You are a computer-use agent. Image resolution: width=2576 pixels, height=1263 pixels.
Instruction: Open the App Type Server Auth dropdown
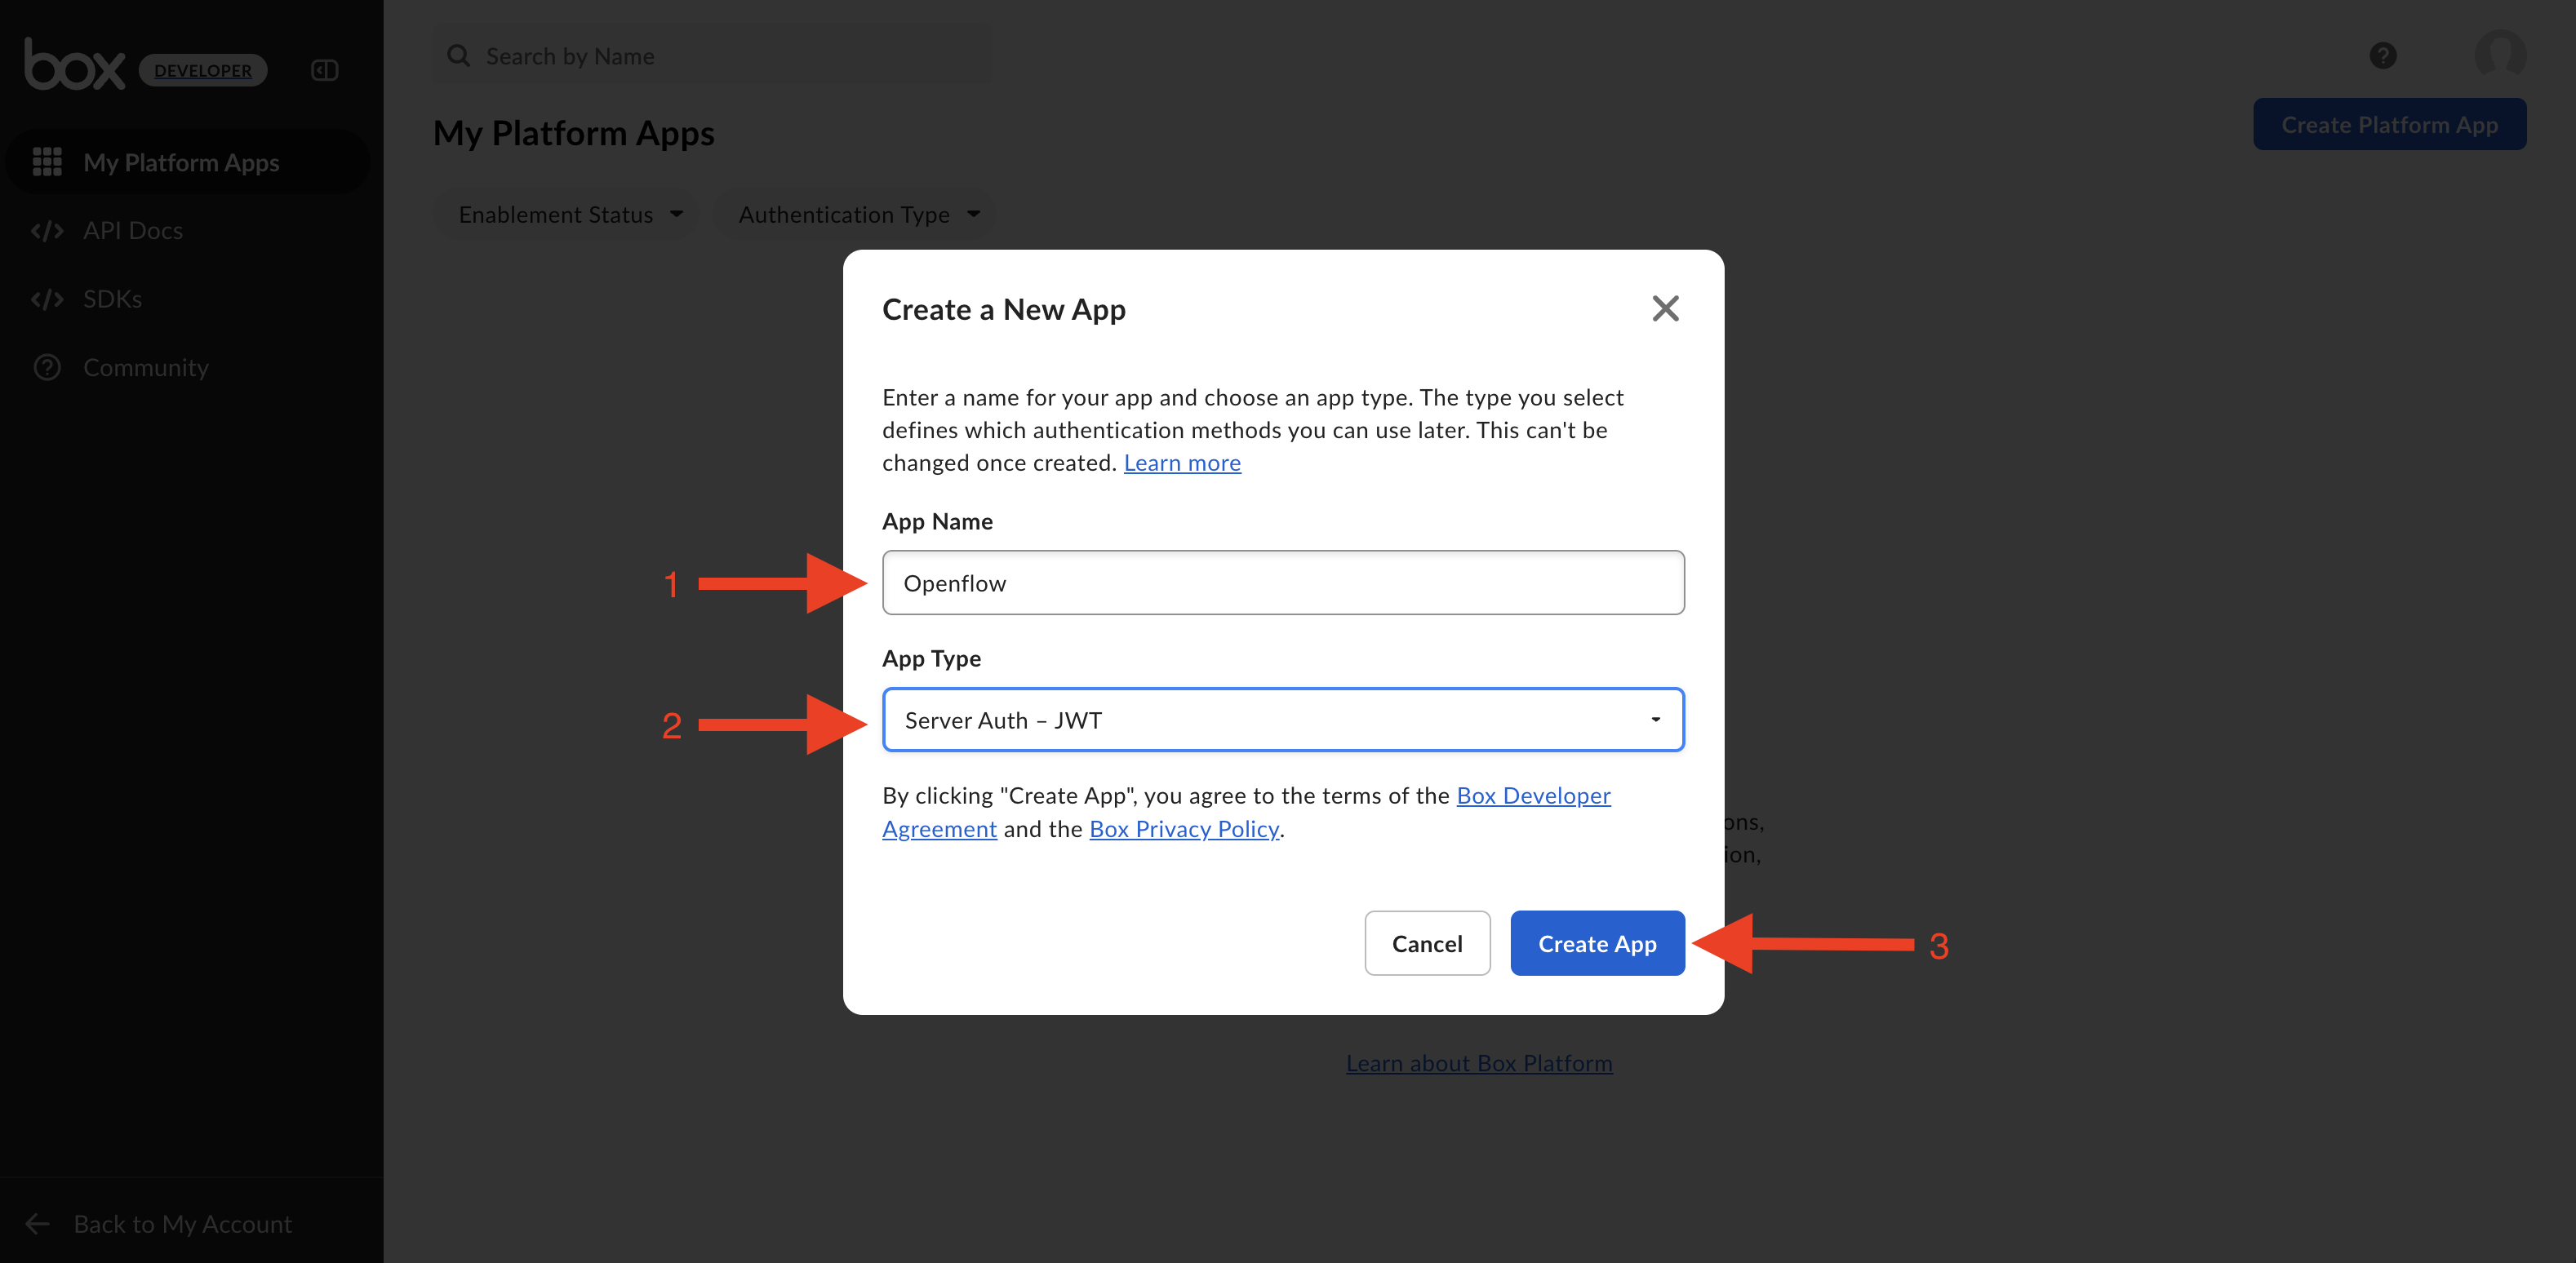pyautogui.click(x=1283, y=720)
